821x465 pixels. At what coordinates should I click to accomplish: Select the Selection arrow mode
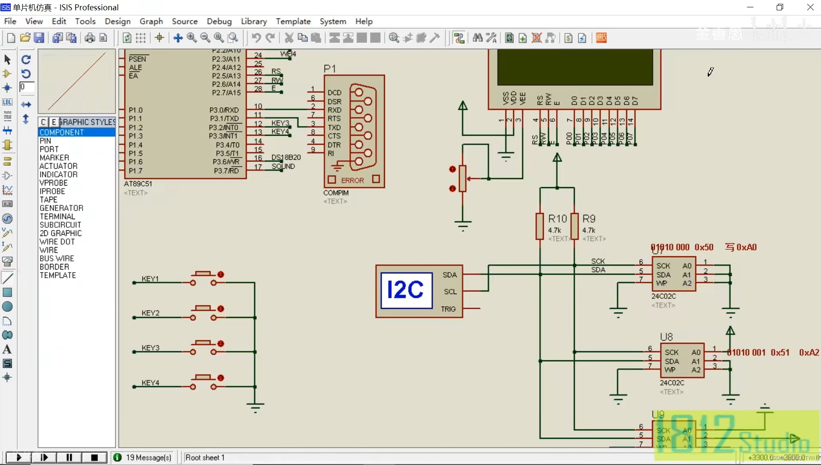(7, 59)
